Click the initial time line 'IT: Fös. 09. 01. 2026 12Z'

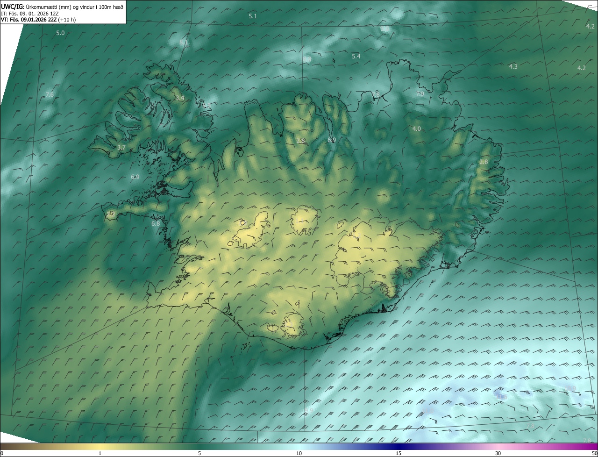[x=29, y=13]
